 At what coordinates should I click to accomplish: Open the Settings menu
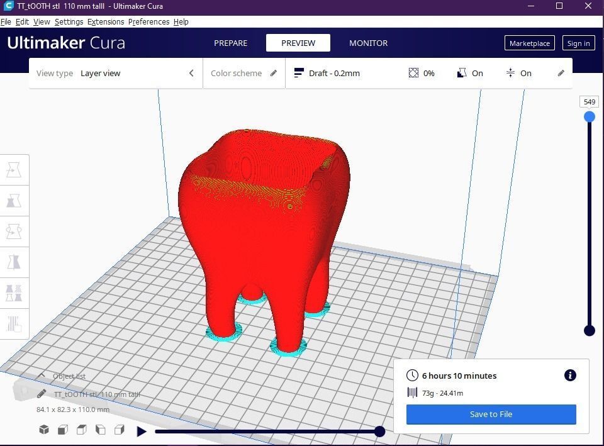pos(69,21)
